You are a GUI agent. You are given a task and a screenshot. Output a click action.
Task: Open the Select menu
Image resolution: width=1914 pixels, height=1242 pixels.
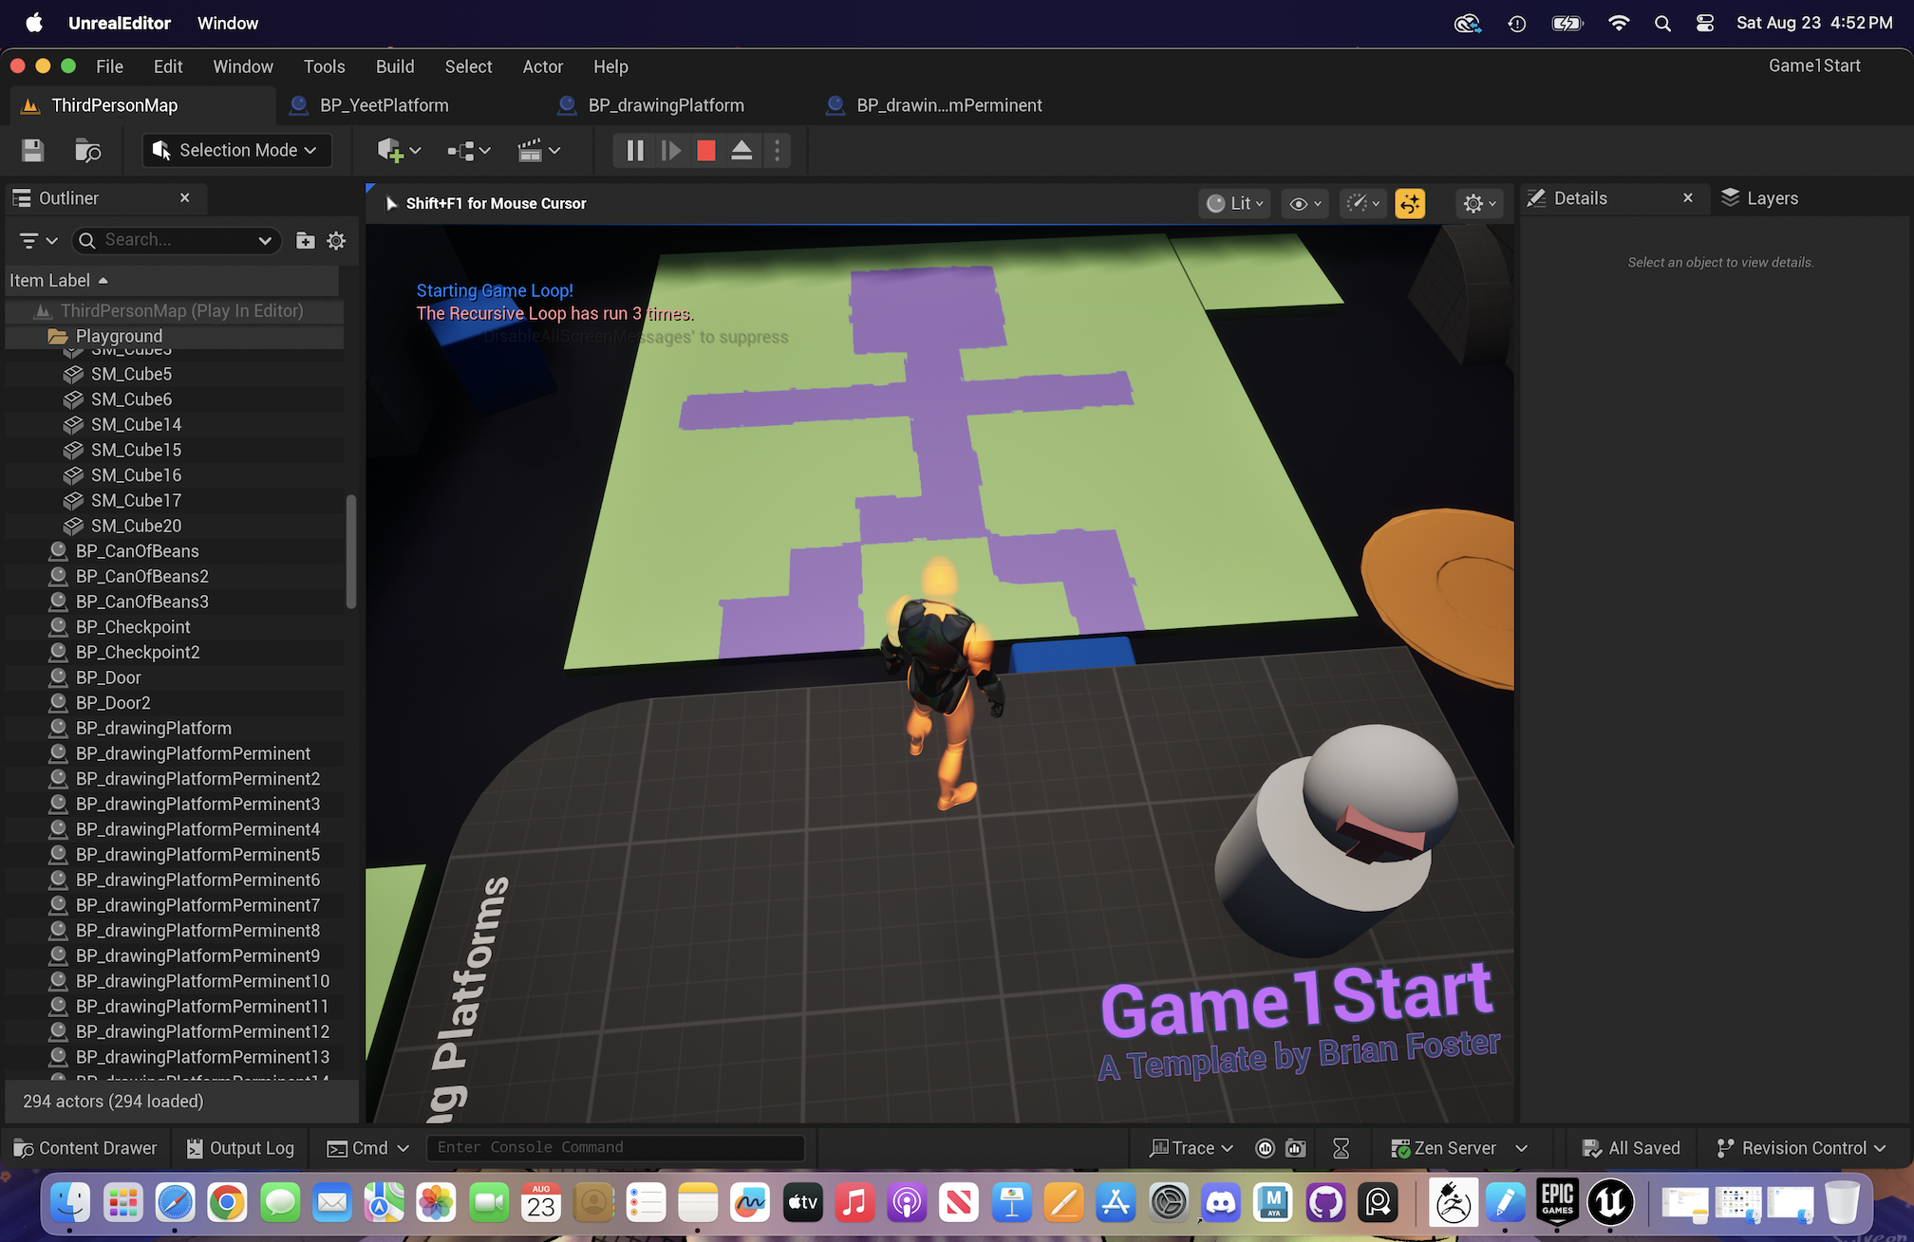[x=468, y=66]
